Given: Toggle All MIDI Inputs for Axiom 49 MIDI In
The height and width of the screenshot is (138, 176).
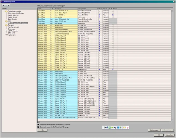Looking at the screenshot, I should pyautogui.click(x=113, y=15).
